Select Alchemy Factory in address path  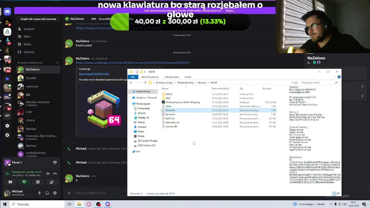click(164, 83)
